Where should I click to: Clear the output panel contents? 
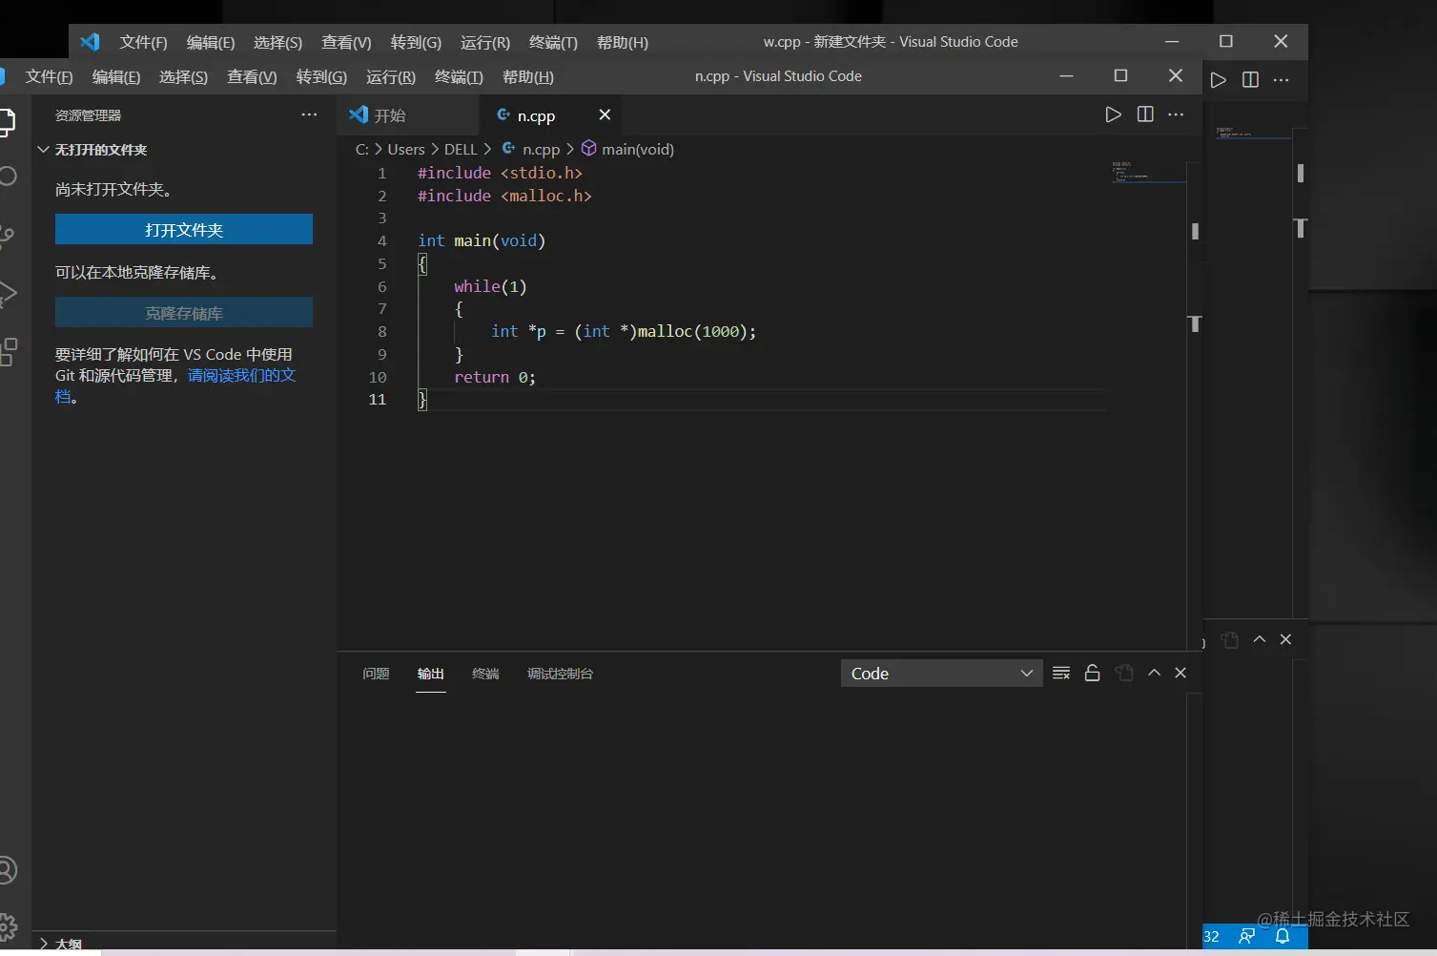click(1061, 673)
